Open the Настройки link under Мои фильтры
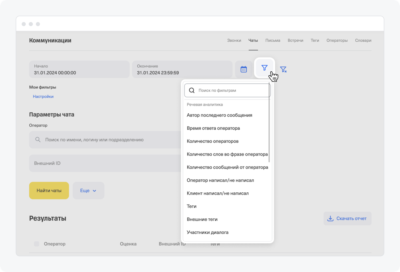Screen dimensions: 400x272 pyautogui.click(x=43, y=97)
